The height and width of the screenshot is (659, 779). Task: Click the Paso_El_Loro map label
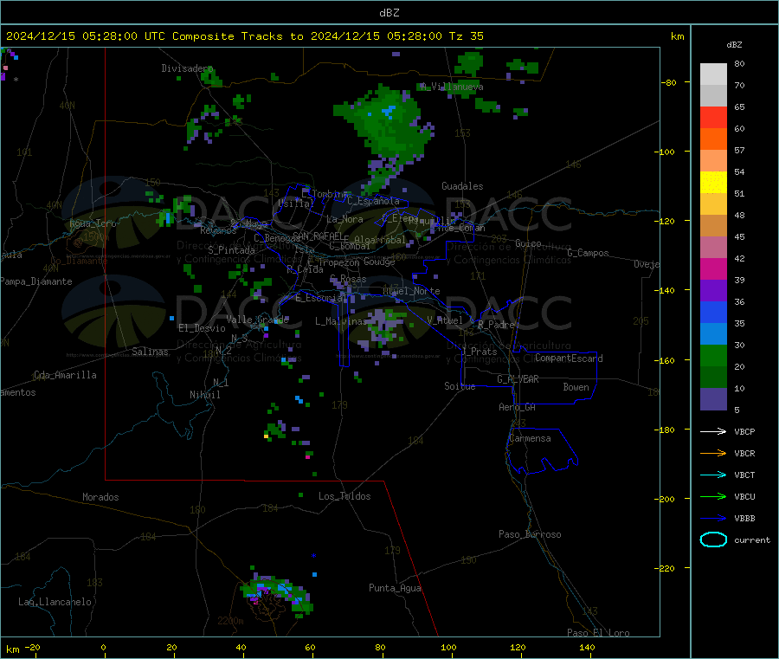click(598, 633)
